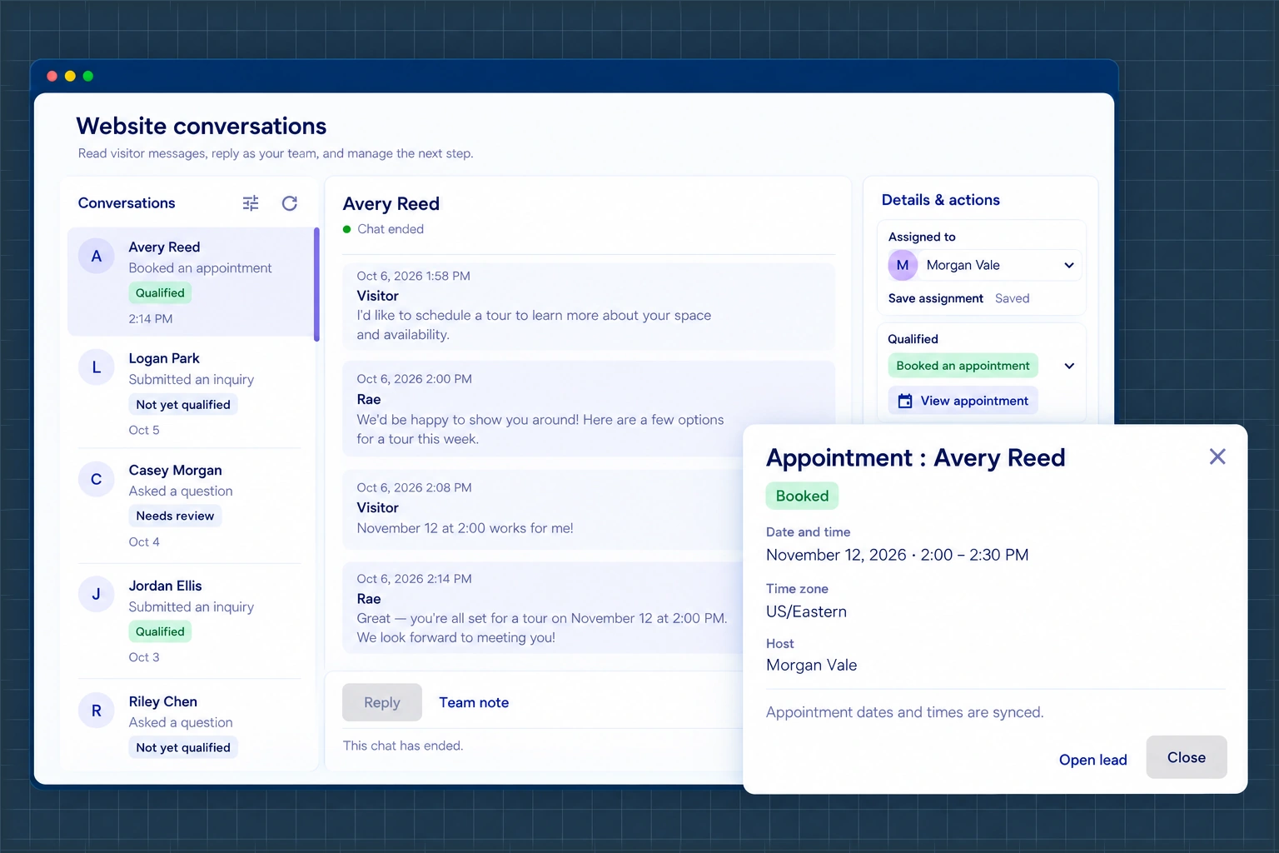Click the Open lead link
1279x853 pixels.
(x=1092, y=760)
